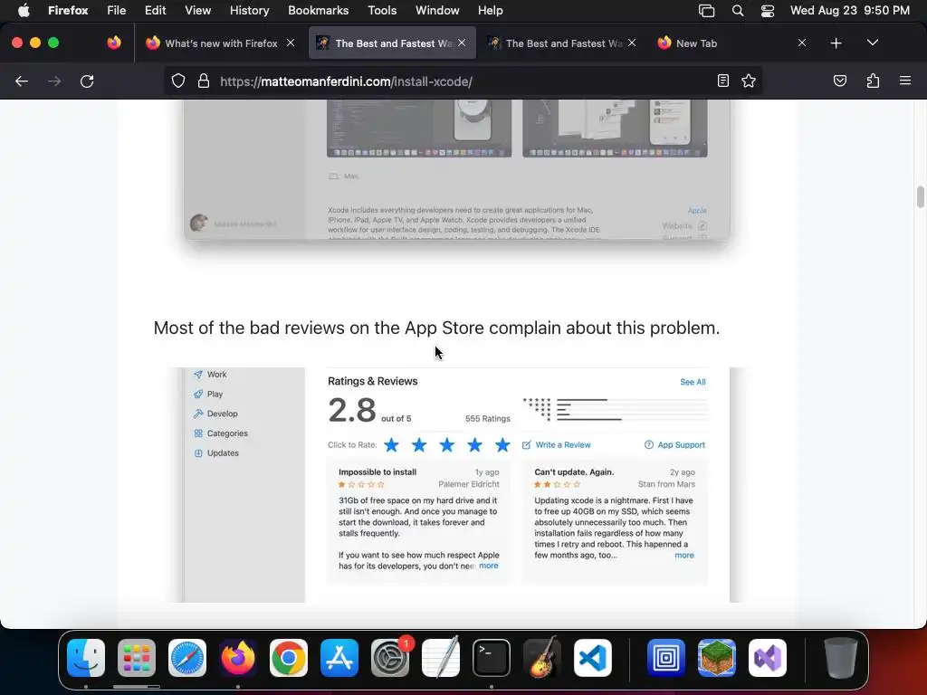Open App Store from the Dock
This screenshot has width=927, height=695.
[339, 657]
